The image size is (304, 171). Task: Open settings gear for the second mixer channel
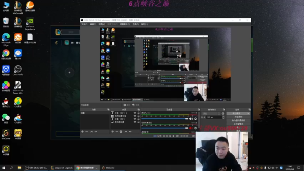pyautogui.click(x=195, y=128)
